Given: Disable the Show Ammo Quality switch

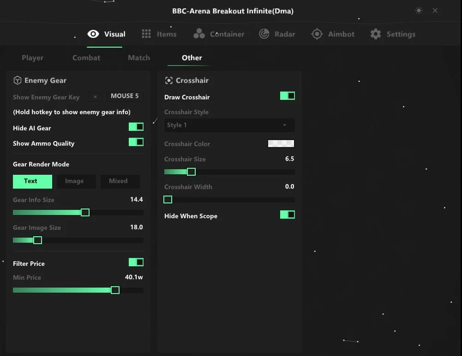Looking at the screenshot, I should (x=136, y=142).
